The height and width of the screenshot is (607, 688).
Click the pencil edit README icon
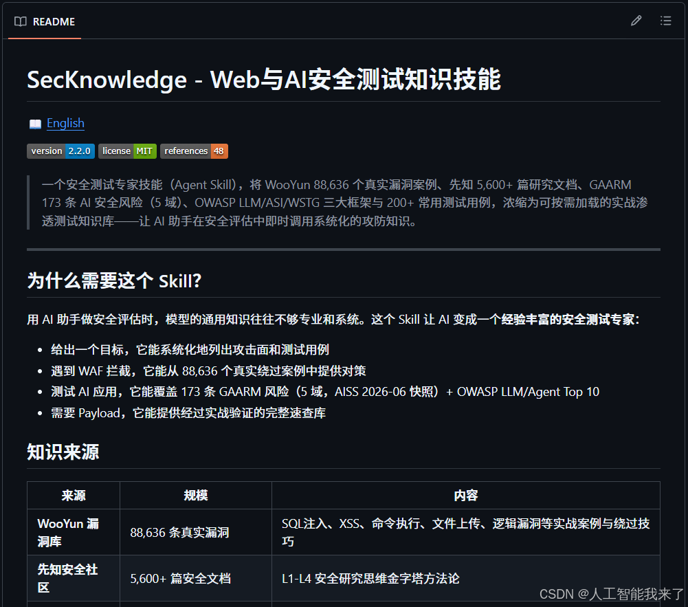636,21
